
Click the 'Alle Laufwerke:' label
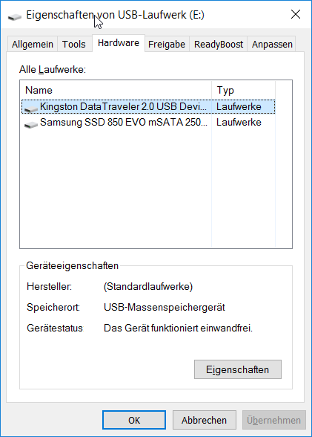pos(53,70)
